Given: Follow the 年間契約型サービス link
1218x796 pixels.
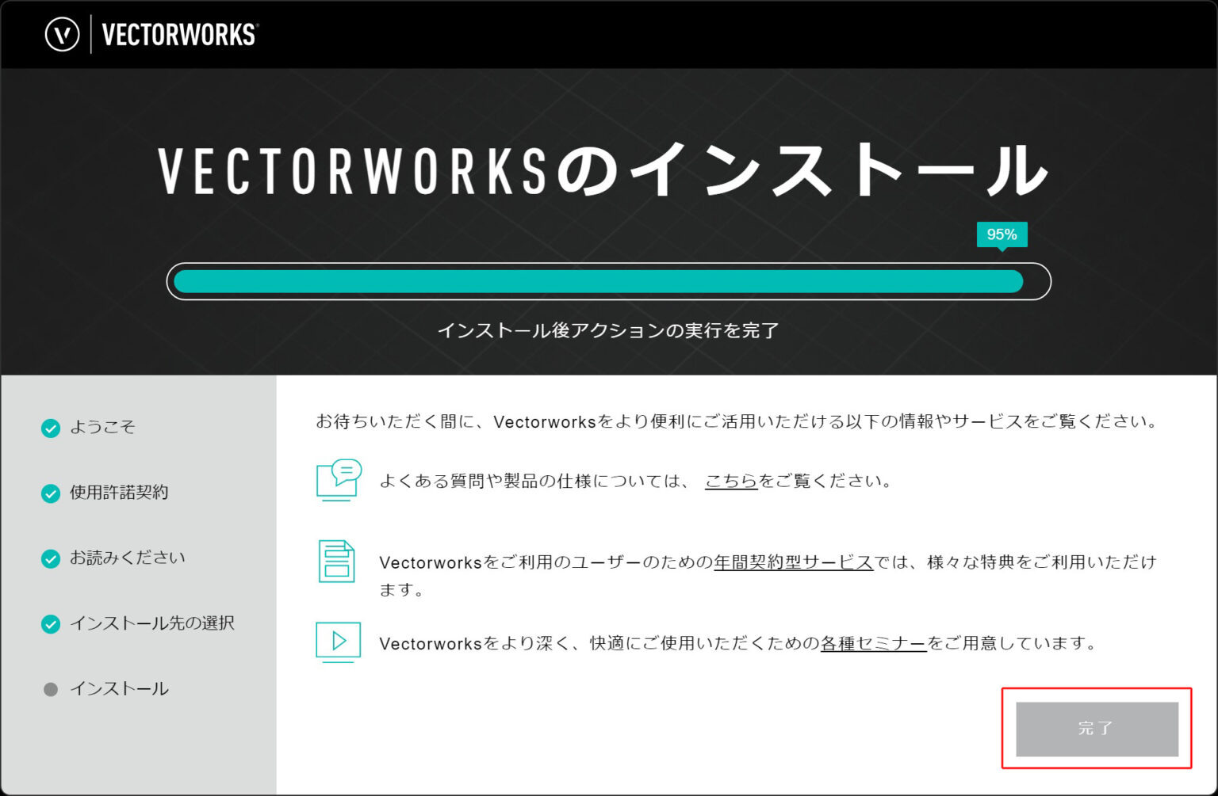Looking at the screenshot, I should point(792,562).
